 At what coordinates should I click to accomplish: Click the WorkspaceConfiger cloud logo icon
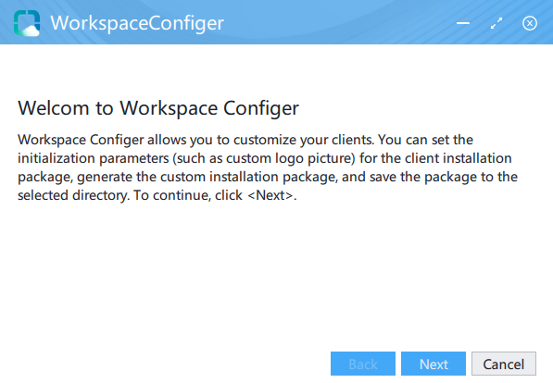(x=27, y=23)
